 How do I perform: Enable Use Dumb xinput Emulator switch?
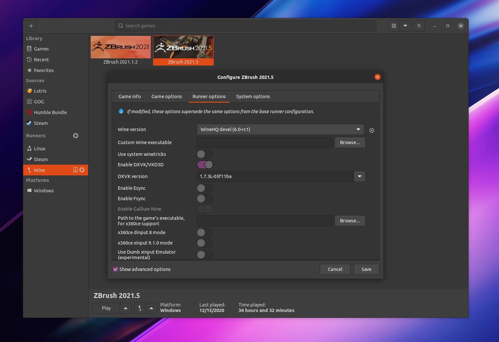coord(205,255)
